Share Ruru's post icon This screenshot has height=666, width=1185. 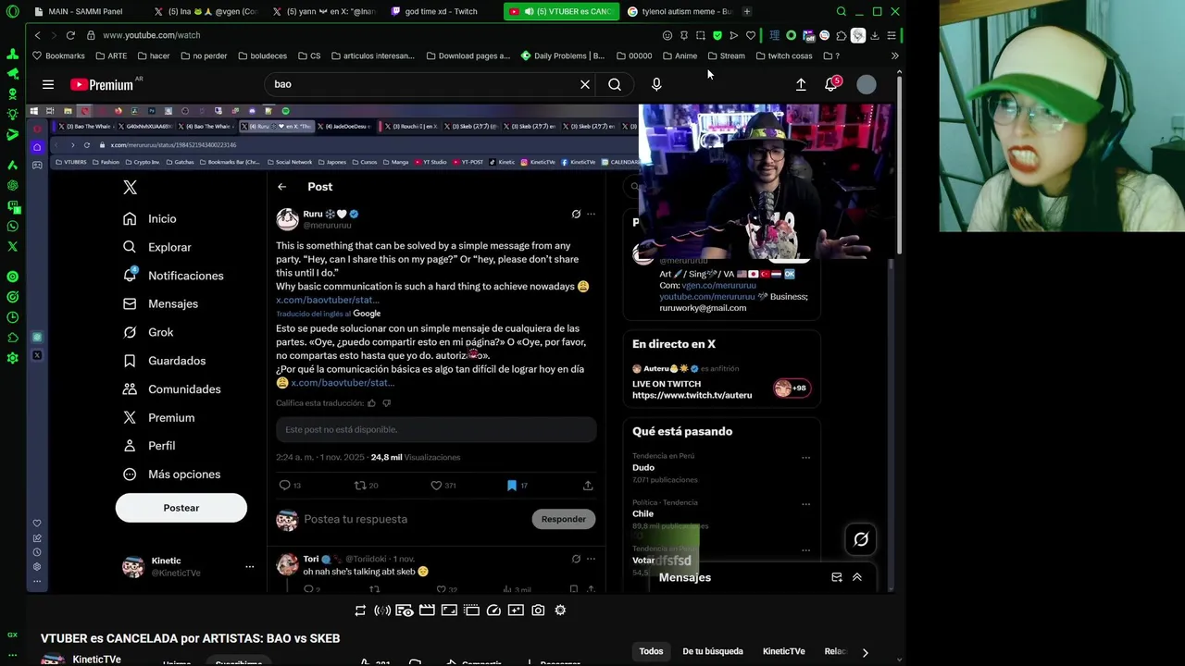(x=588, y=485)
